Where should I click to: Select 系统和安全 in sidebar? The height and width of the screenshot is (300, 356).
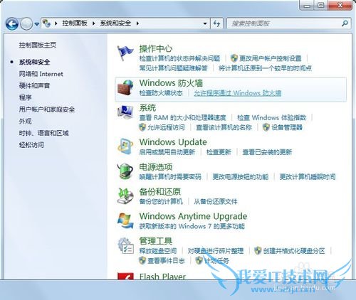point(34,62)
